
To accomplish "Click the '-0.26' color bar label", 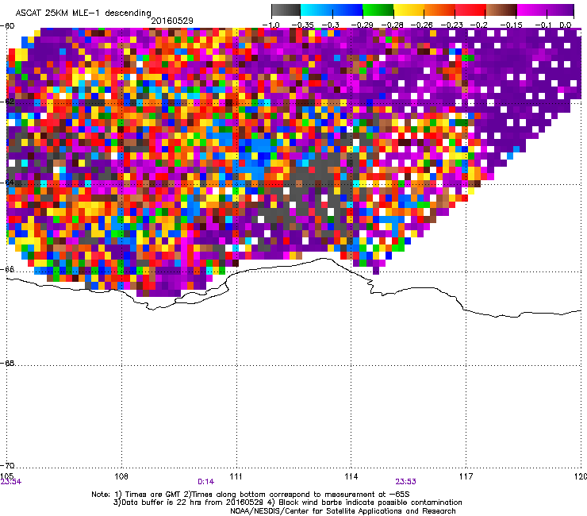I will click(421, 25).
